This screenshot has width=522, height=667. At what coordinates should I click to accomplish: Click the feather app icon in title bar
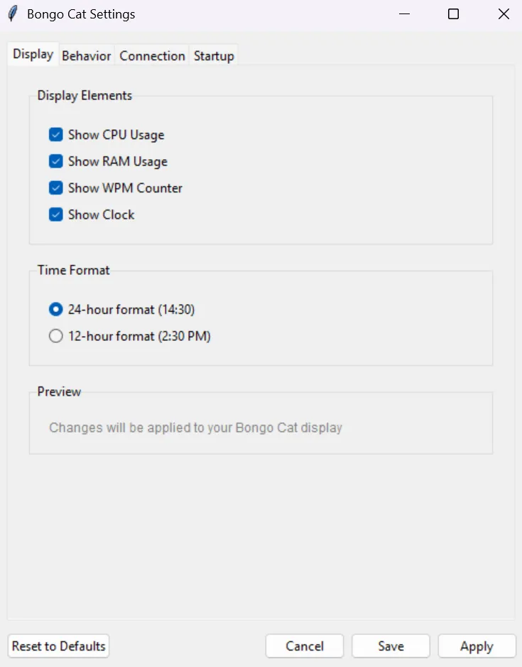point(12,14)
